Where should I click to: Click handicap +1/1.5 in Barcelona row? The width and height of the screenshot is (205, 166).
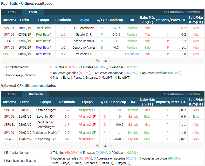click(116, 28)
